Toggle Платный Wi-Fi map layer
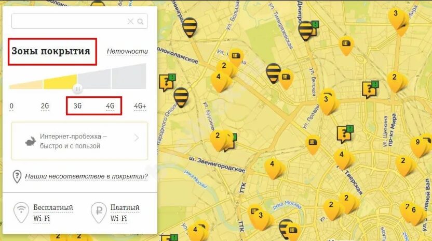 [125, 213]
